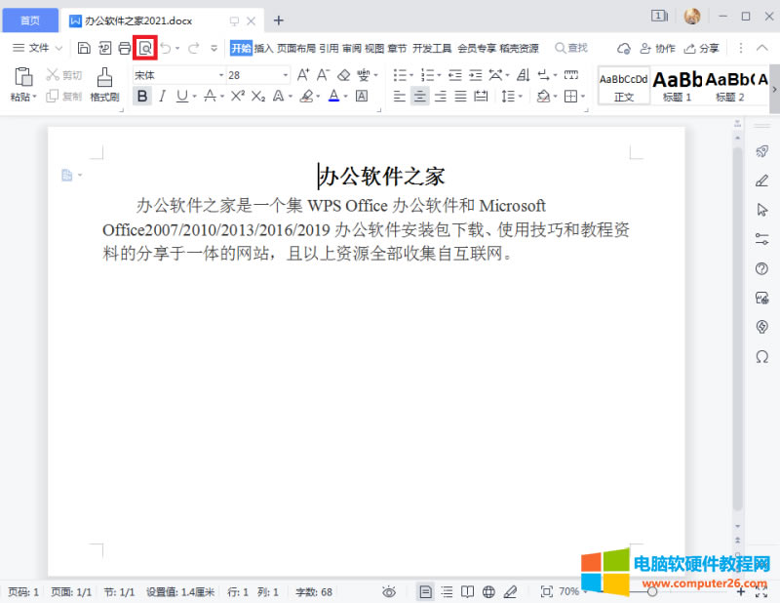Click the Save icon
Image resolution: width=780 pixels, height=603 pixels.
[86, 47]
